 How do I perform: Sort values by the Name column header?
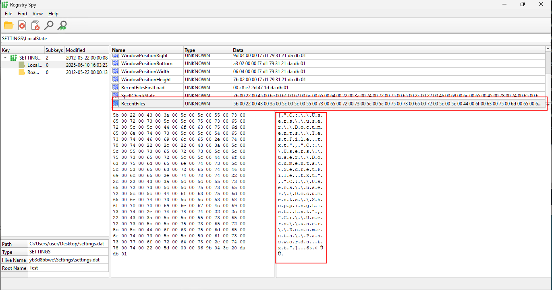point(147,50)
